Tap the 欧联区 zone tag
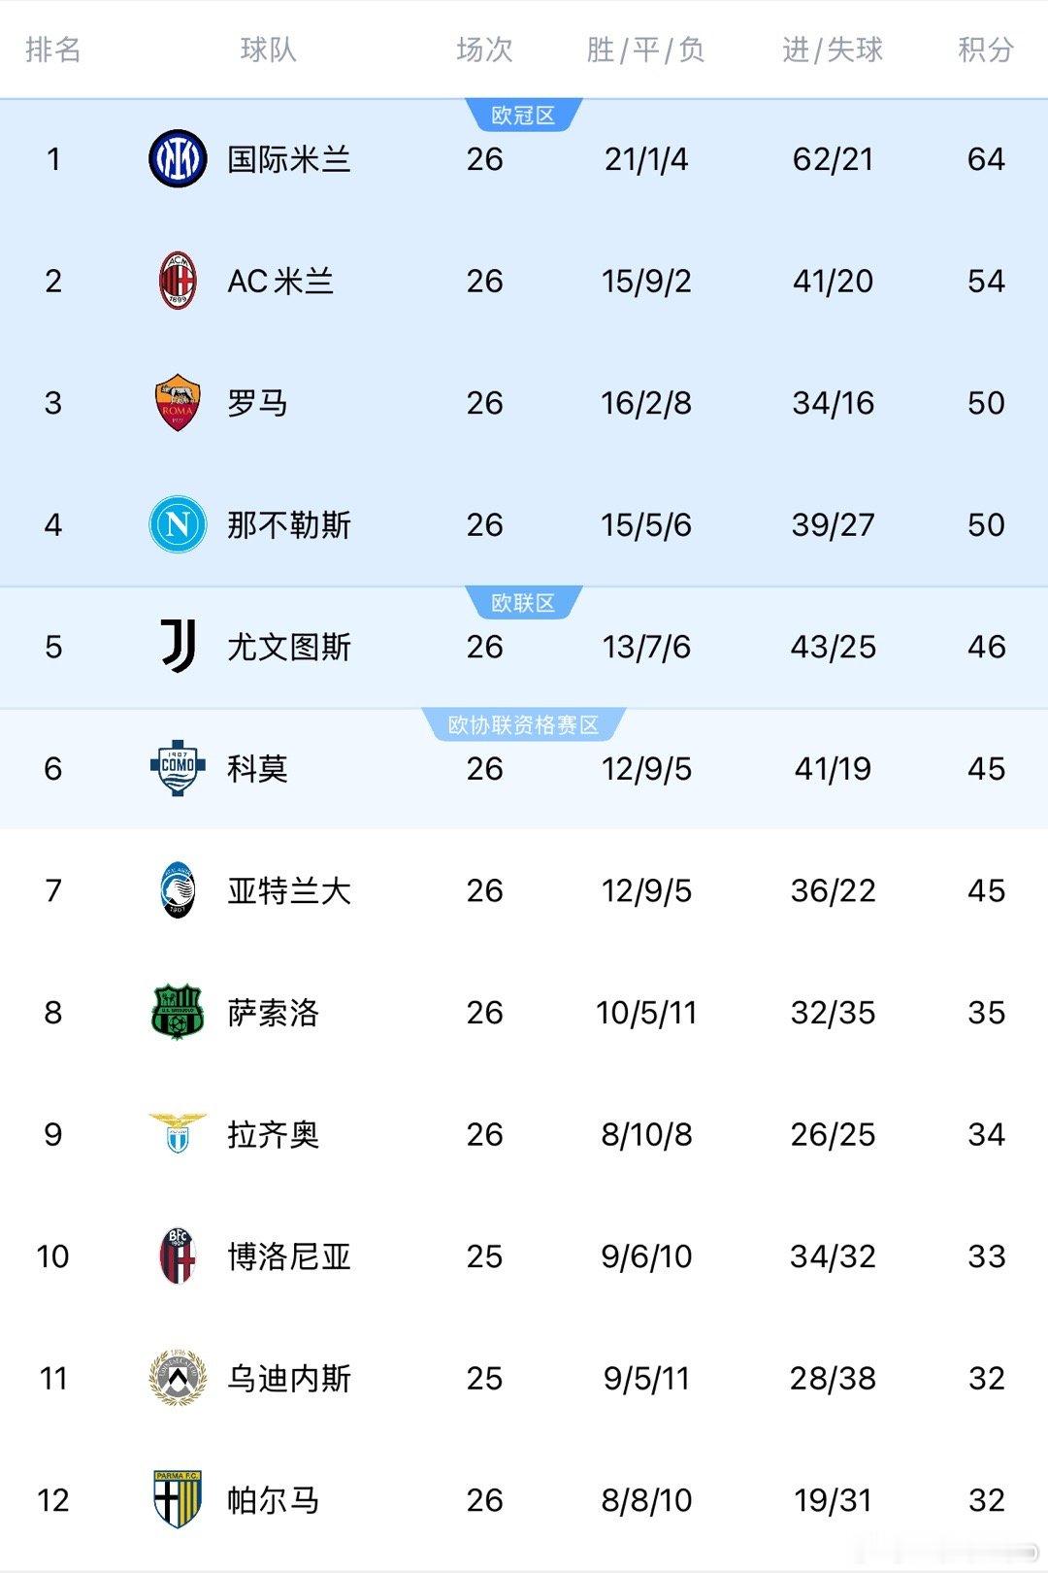This screenshot has width=1048, height=1573. pos(523,603)
